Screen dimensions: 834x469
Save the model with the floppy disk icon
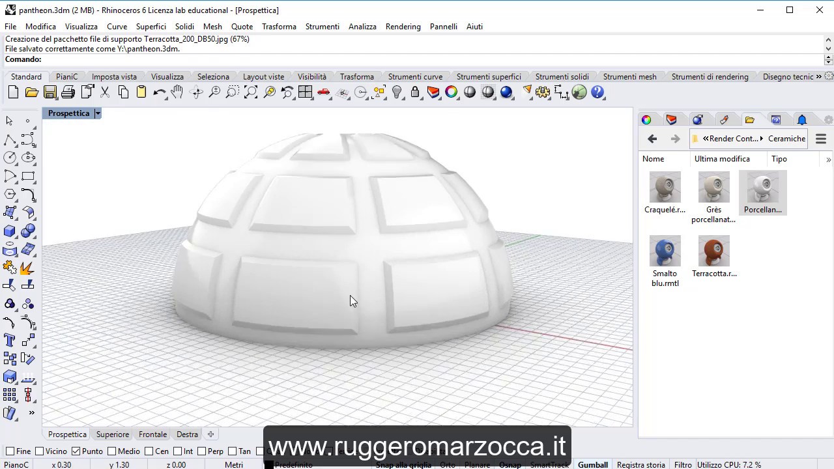click(50, 92)
